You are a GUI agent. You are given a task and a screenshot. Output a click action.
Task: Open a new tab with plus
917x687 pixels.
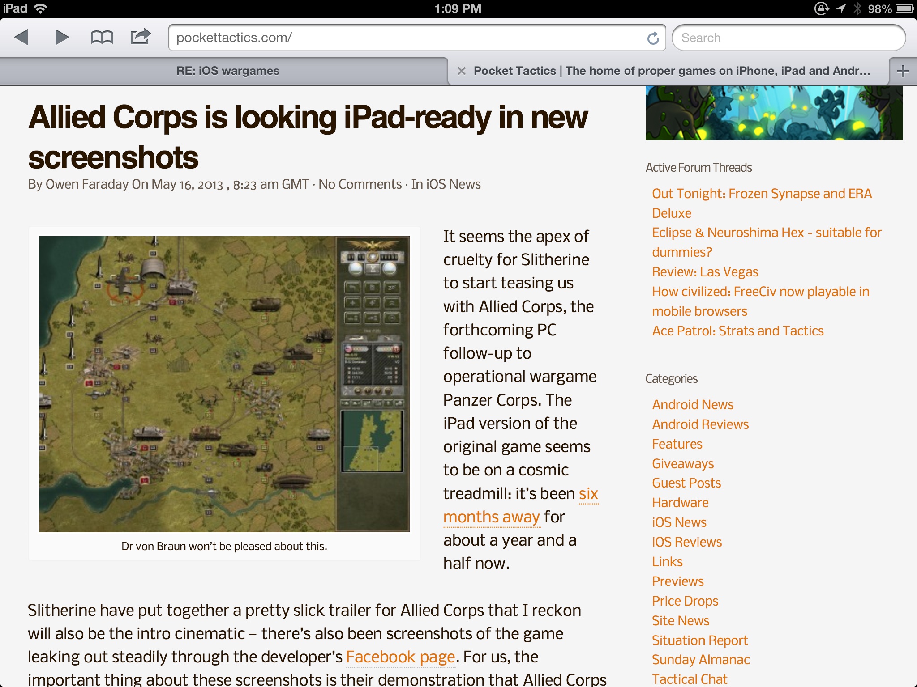tap(903, 71)
